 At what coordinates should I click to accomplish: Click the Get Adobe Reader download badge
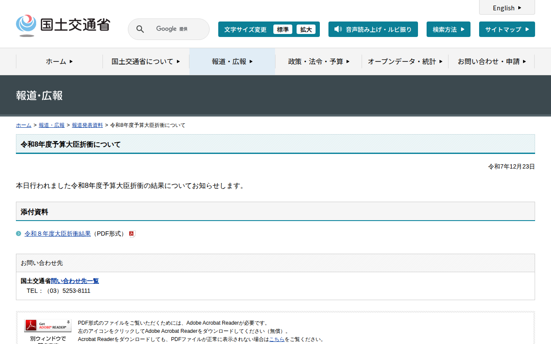(48, 326)
